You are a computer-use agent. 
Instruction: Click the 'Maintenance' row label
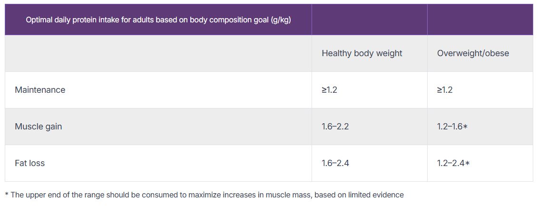point(40,90)
